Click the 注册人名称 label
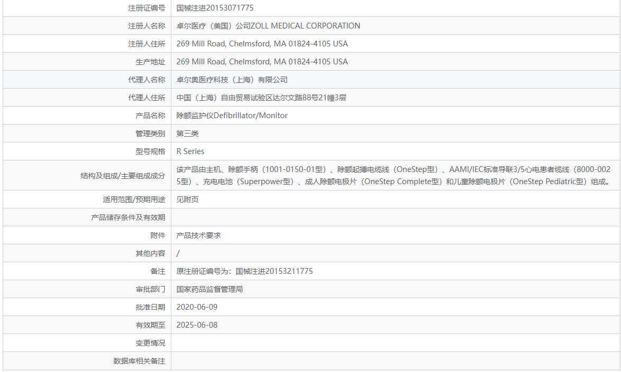The image size is (621, 372). pyautogui.click(x=147, y=26)
